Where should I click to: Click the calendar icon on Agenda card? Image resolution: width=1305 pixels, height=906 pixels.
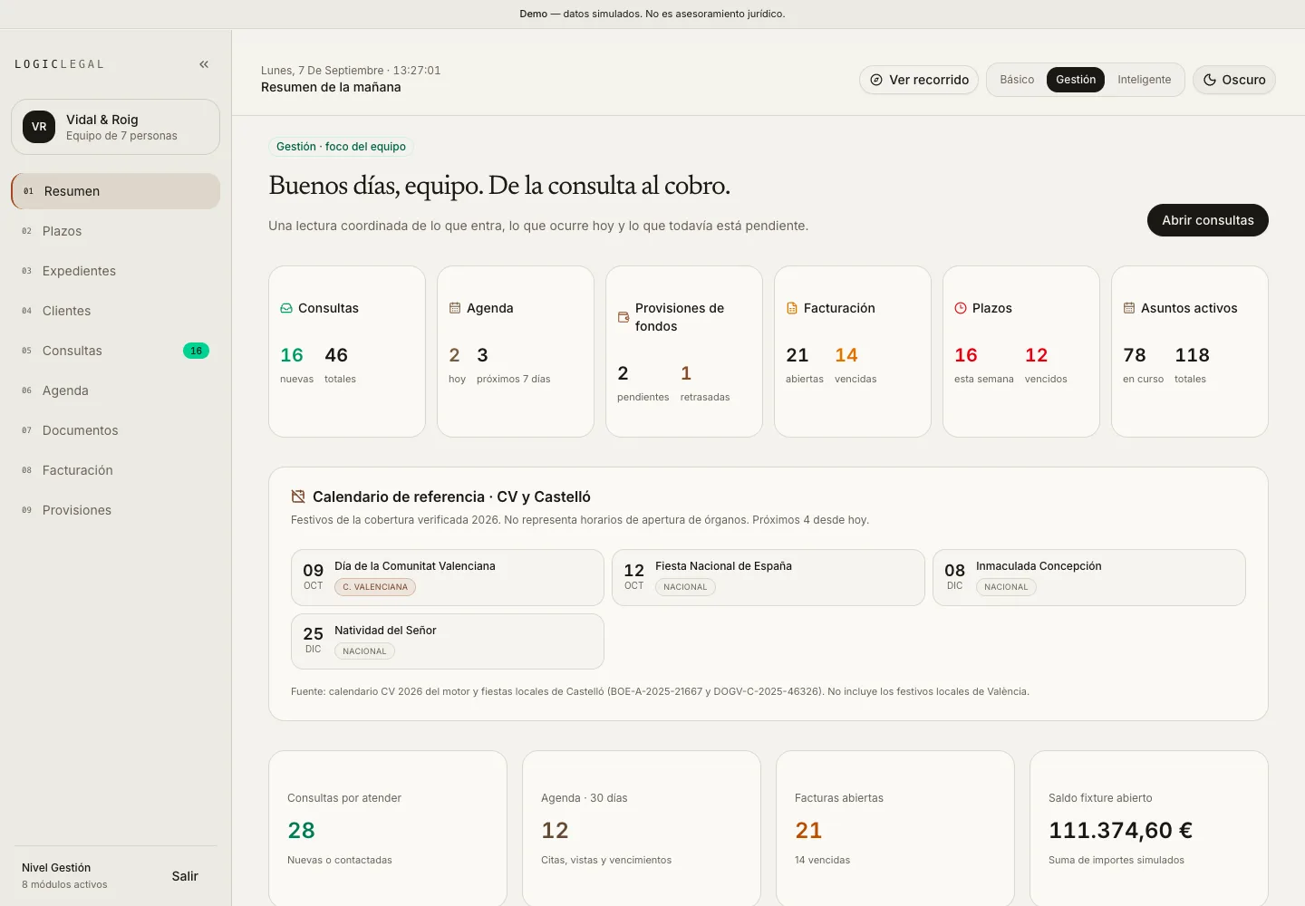(x=455, y=308)
